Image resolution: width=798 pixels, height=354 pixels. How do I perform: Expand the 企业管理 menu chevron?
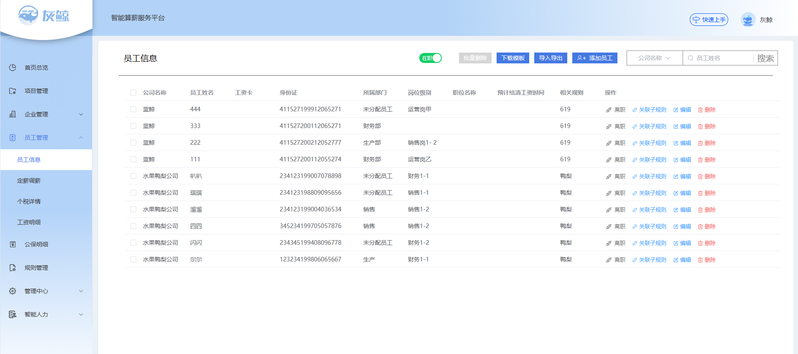81,114
